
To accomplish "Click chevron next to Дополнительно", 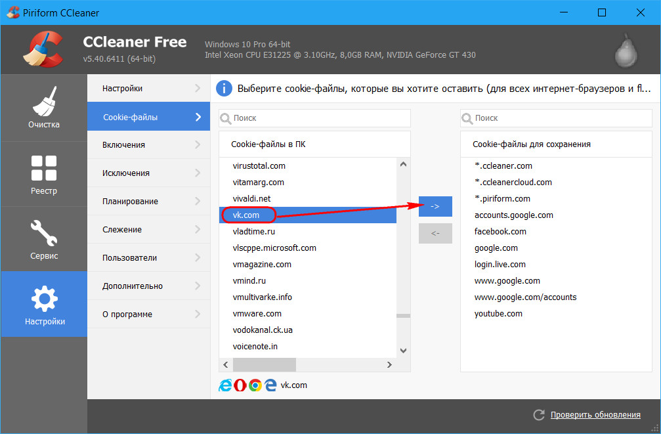I will 198,286.
